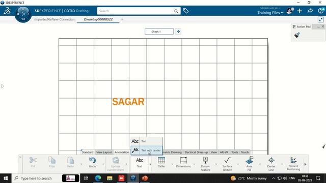Click the Sheet 1 button
The image size is (326, 183).
point(159,32)
